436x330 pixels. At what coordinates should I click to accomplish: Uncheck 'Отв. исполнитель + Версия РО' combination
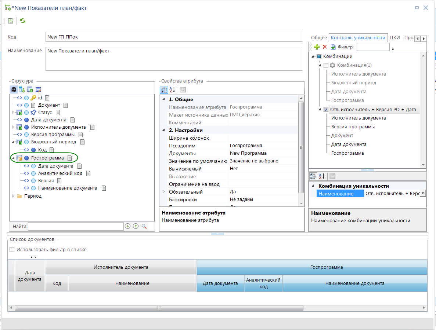(x=326, y=109)
